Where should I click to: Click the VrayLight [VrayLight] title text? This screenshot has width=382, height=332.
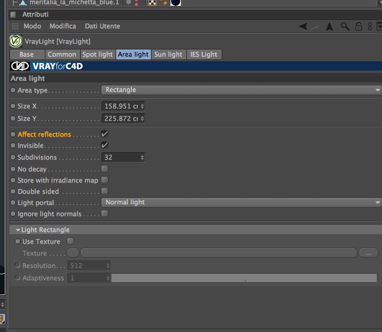coord(58,41)
